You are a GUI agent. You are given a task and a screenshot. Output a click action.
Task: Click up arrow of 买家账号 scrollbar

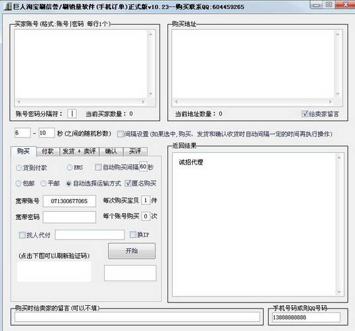(151, 34)
